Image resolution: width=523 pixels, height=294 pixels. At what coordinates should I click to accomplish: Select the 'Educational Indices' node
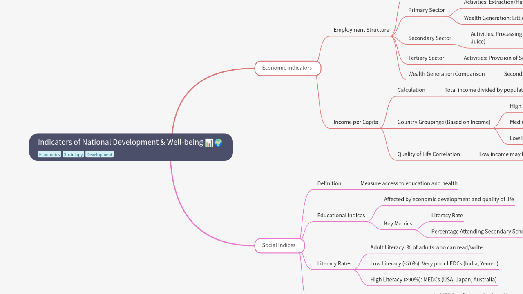(341, 215)
